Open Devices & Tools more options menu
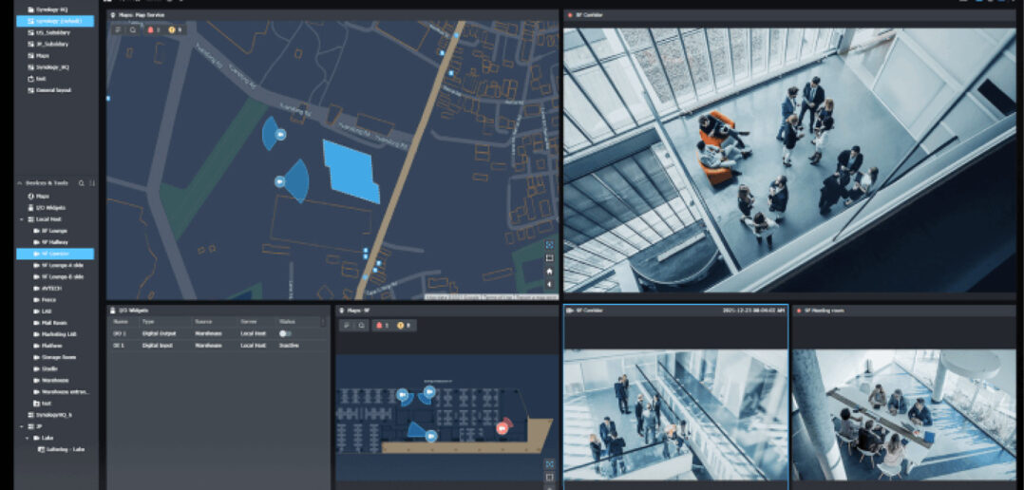Screen dimensions: 1024x490 point(91,183)
